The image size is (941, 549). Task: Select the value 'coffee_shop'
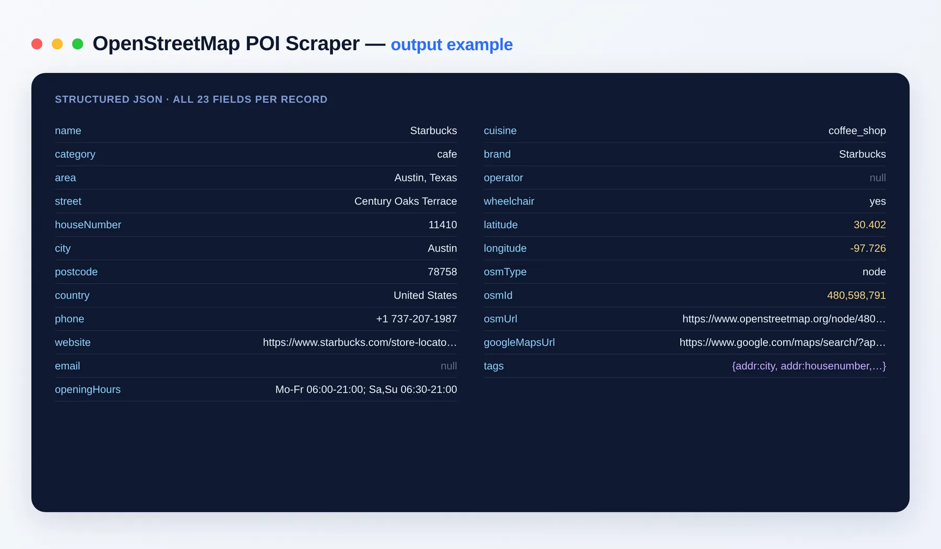pos(857,131)
